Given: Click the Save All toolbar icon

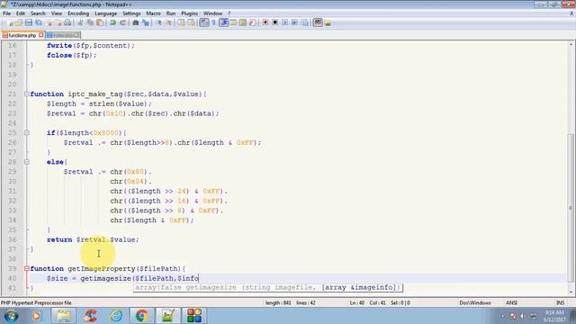Looking at the screenshot, I should (38, 22).
